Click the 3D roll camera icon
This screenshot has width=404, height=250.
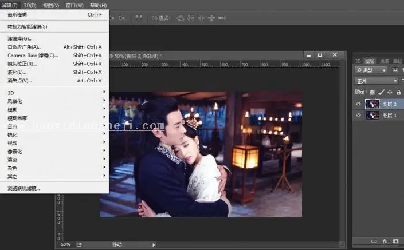point(191,18)
